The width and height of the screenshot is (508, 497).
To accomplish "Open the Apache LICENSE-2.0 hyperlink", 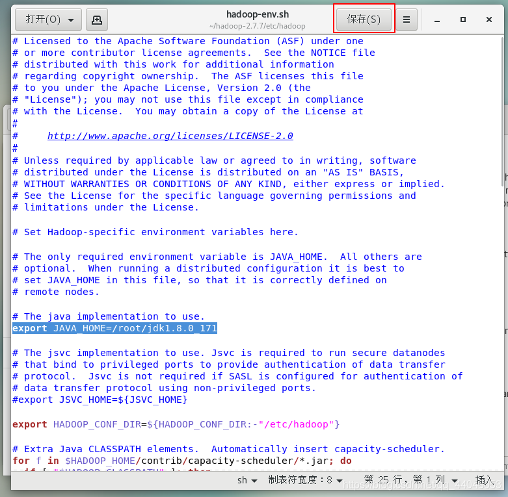I will point(170,136).
